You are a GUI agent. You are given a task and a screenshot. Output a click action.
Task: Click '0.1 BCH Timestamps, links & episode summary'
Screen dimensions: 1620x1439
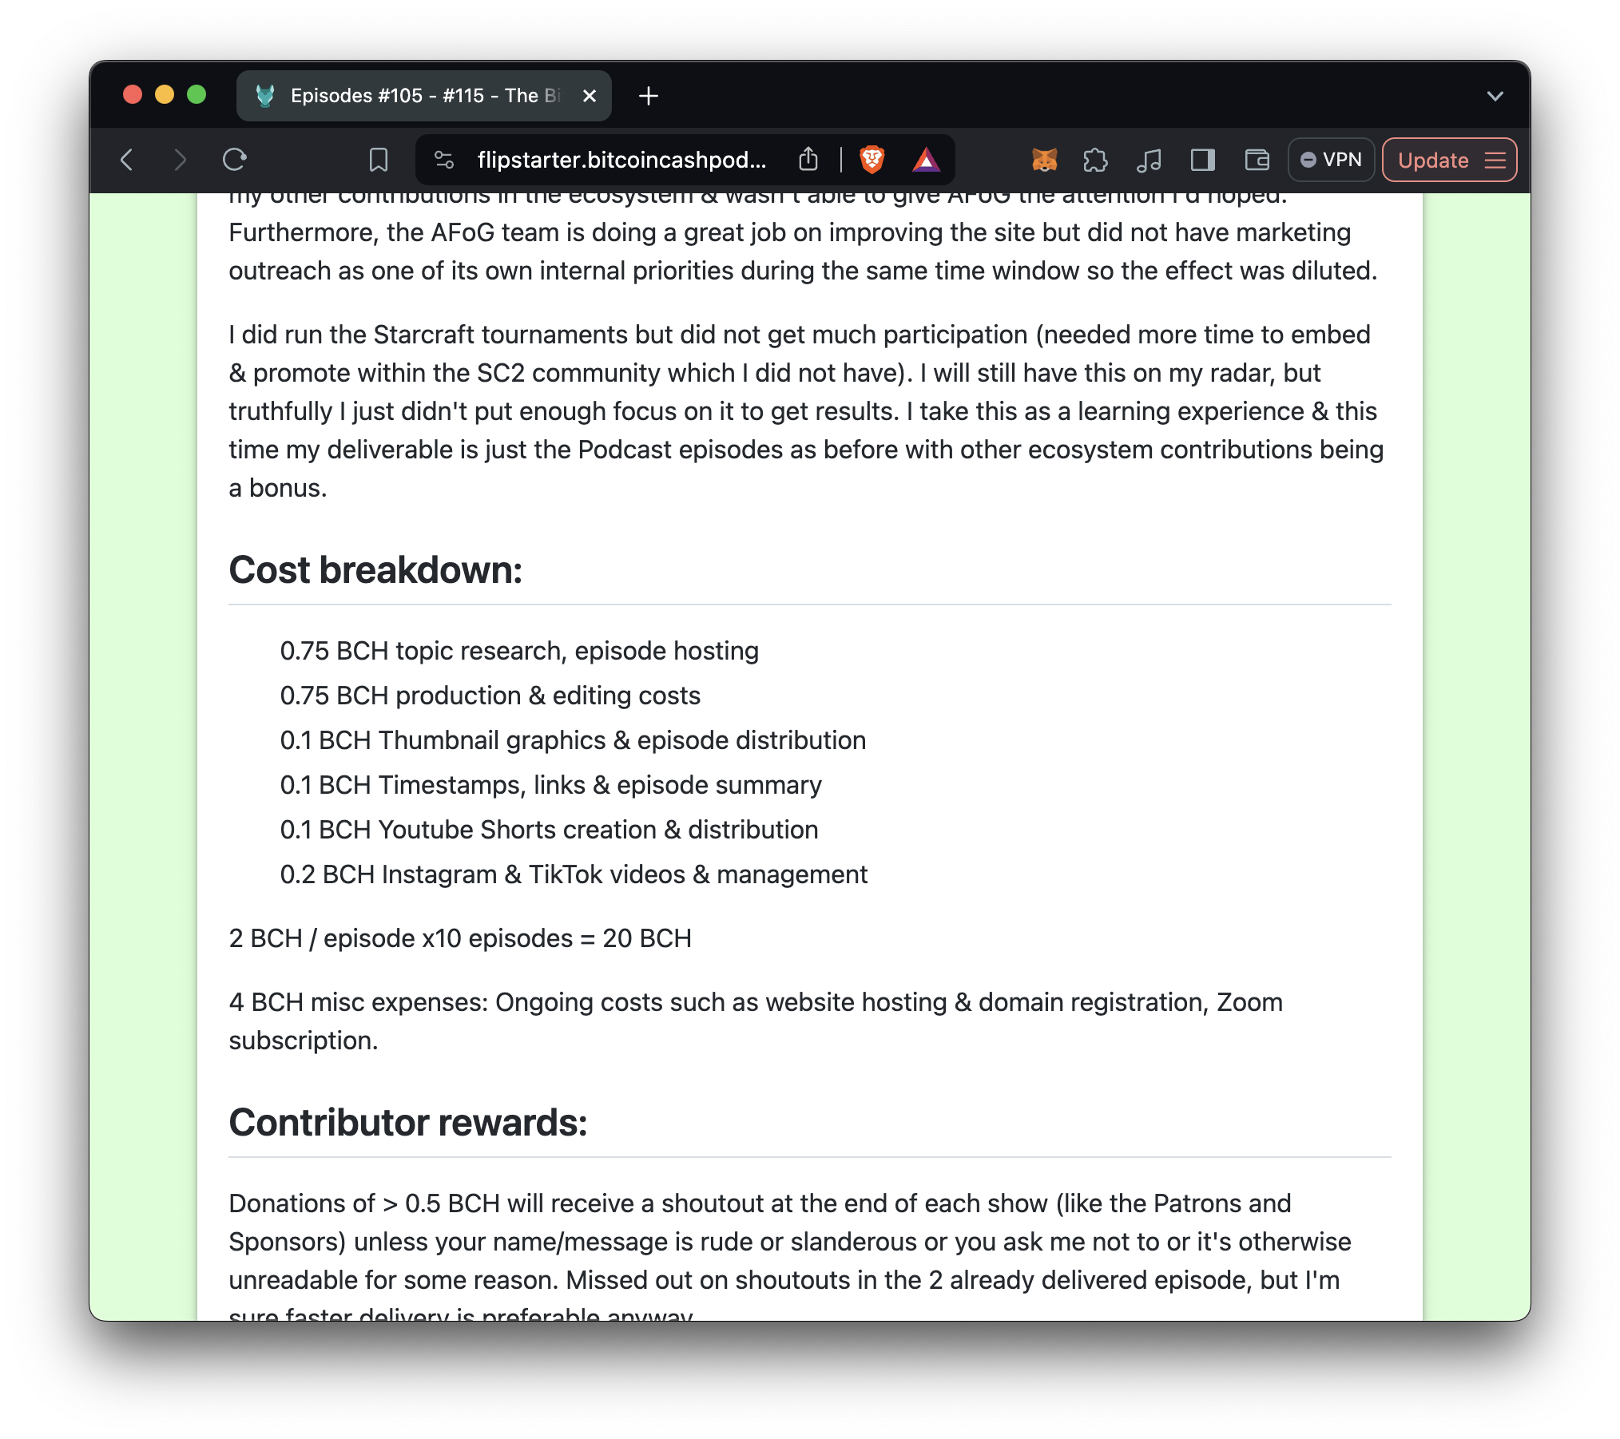(x=550, y=785)
